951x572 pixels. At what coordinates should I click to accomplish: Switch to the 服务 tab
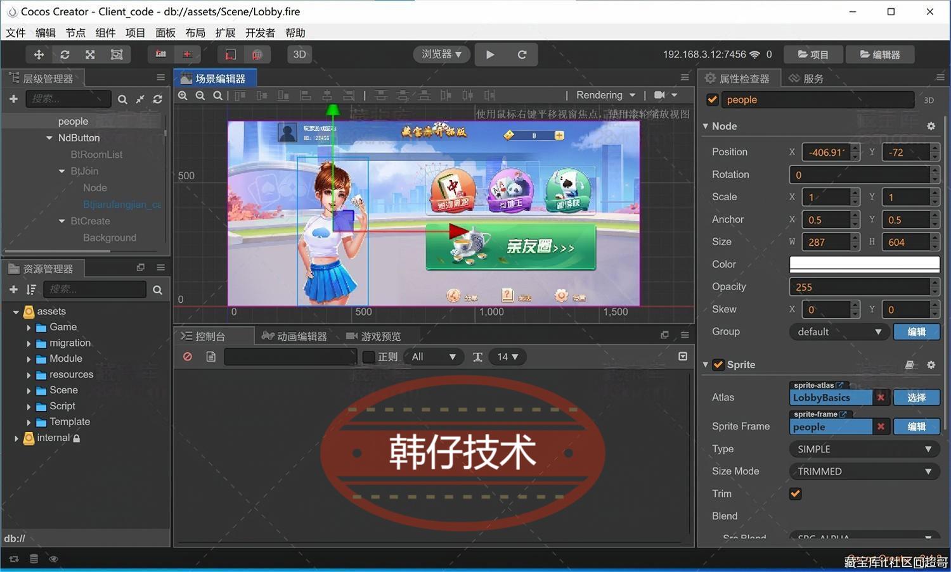806,79
